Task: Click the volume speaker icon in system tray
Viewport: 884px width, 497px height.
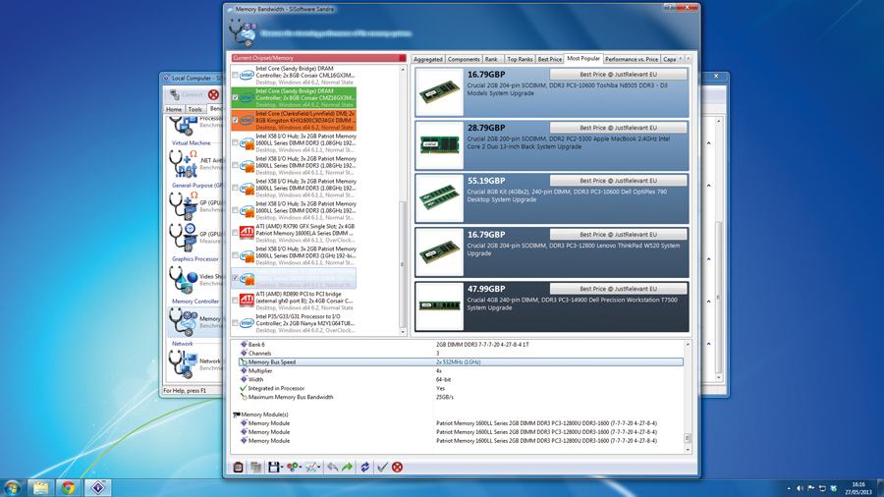Action: coord(800,488)
